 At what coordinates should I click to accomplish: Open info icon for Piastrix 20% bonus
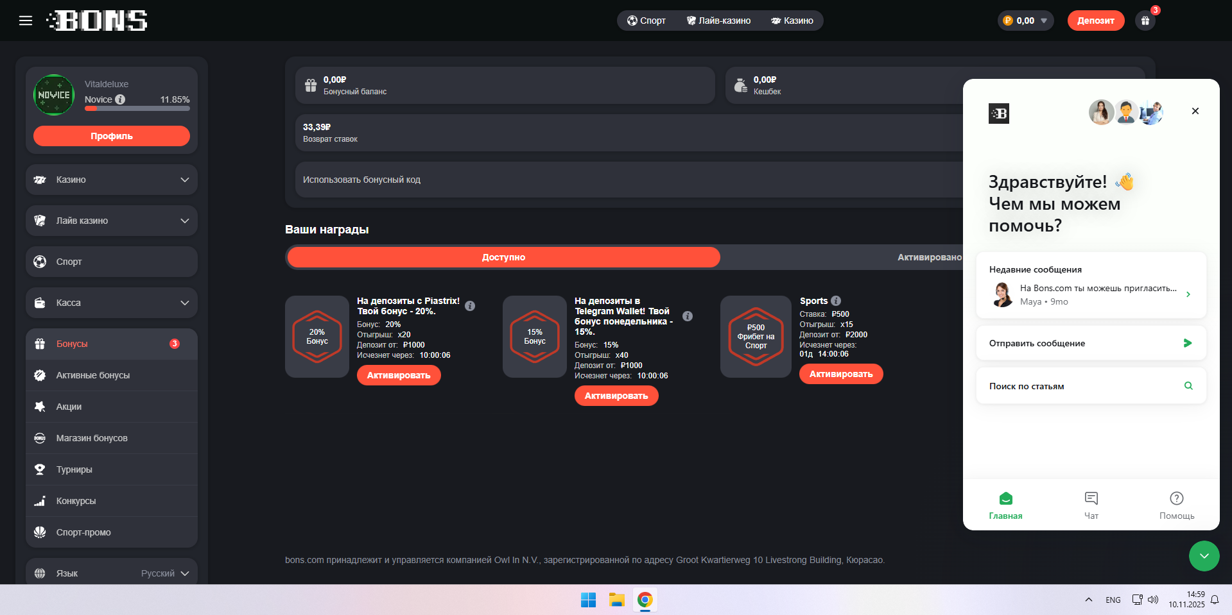[x=470, y=306]
